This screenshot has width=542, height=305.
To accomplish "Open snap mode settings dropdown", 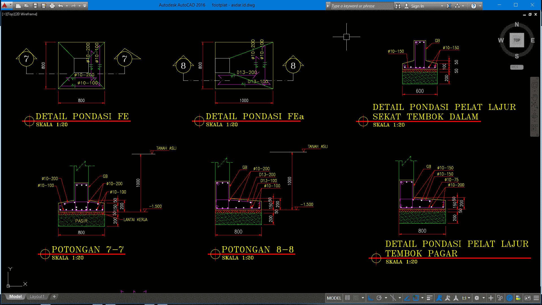I will [363, 298].
